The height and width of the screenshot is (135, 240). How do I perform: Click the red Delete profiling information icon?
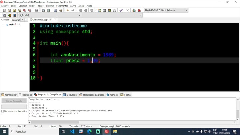coord(139,10)
